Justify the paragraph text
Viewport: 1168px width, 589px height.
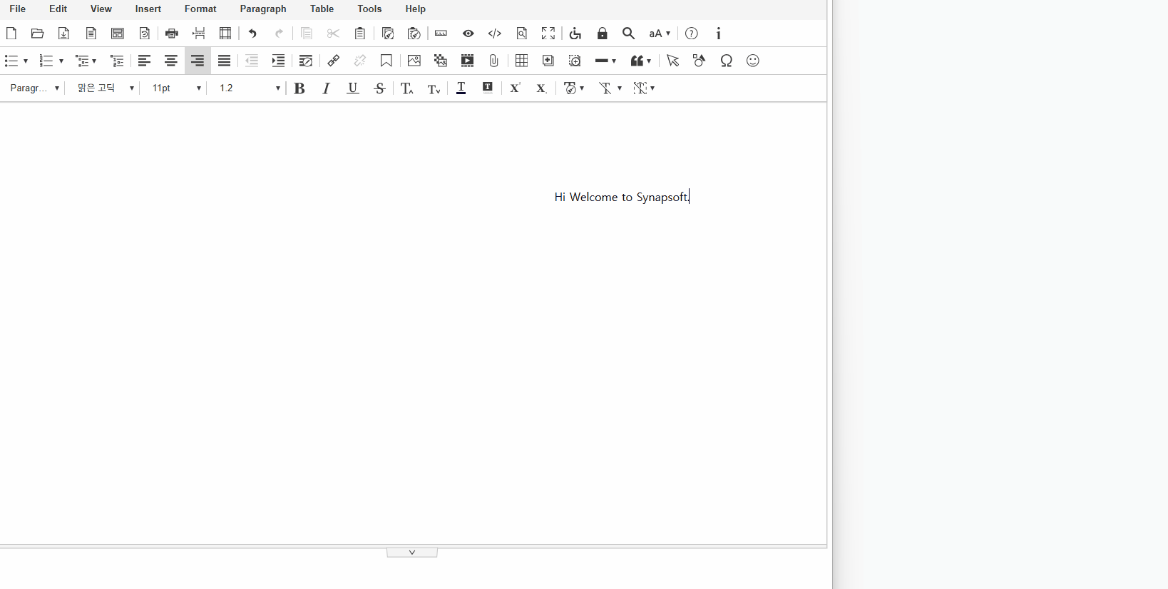pos(225,61)
